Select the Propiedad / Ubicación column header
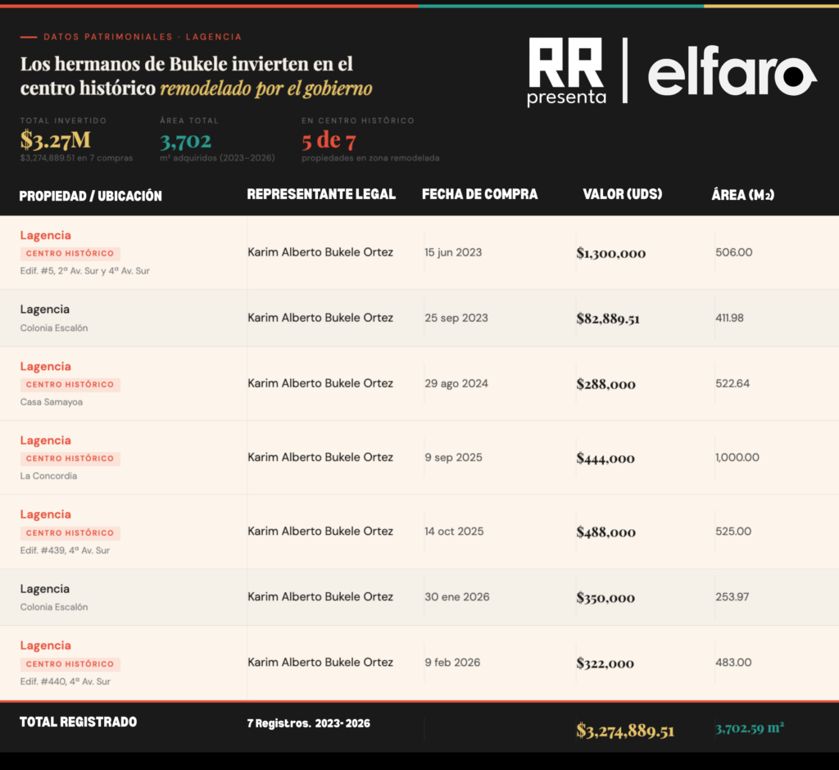This screenshot has width=839, height=770. 90,196
